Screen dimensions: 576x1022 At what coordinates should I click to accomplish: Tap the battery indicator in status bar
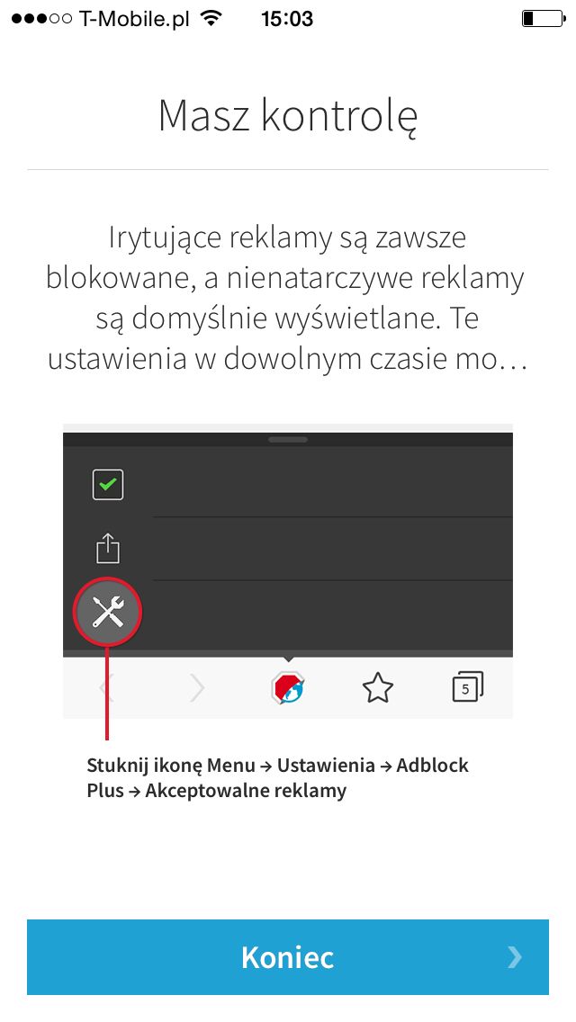[543, 19]
